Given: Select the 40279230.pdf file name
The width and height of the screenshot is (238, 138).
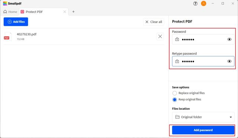Looking at the screenshot, I should pyautogui.click(x=26, y=34).
